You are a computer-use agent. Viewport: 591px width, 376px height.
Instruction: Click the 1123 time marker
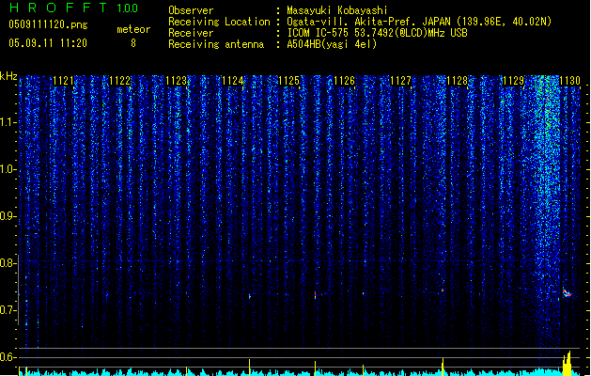(176, 81)
